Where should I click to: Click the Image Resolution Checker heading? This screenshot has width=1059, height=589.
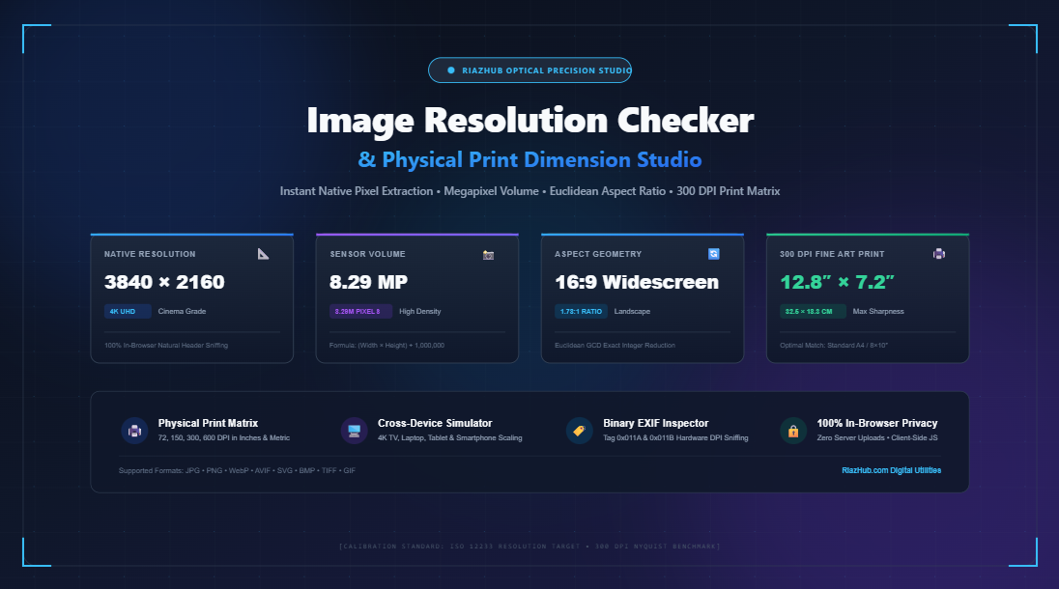[530, 121]
